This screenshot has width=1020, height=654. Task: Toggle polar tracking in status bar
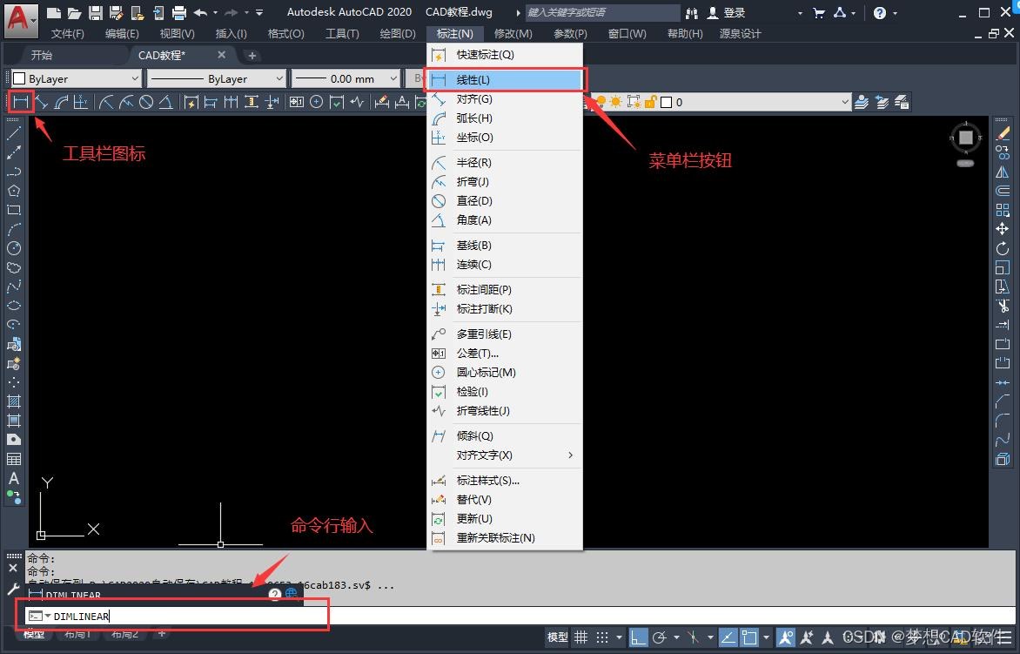660,637
